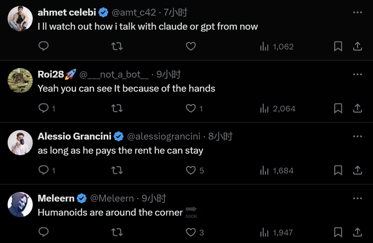Like ahmet celebi's tweet
The width and height of the screenshot is (373, 243).
191,46
